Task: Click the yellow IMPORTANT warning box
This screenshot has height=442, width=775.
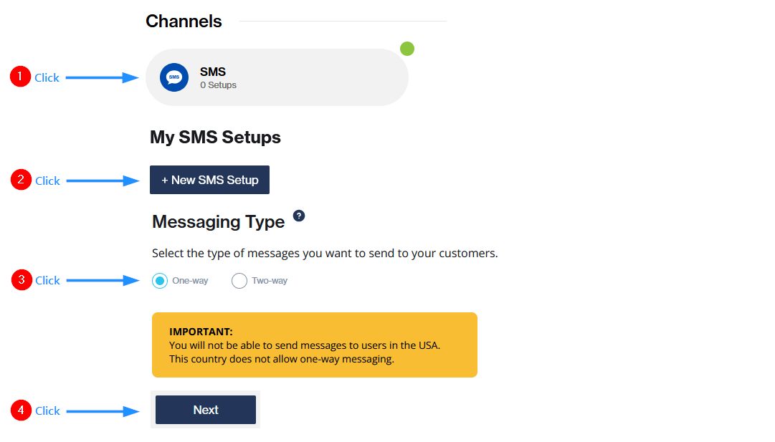Action: [x=314, y=345]
